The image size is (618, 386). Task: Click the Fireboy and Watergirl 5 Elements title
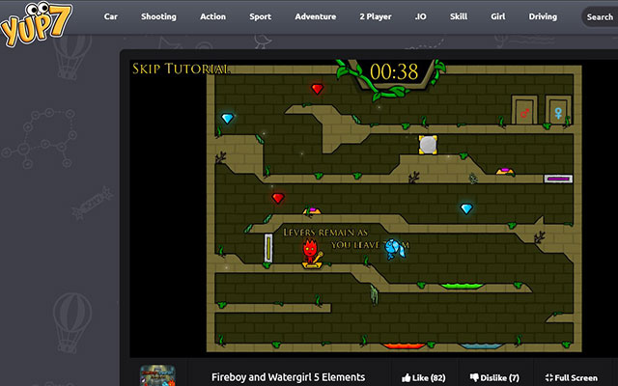click(288, 377)
